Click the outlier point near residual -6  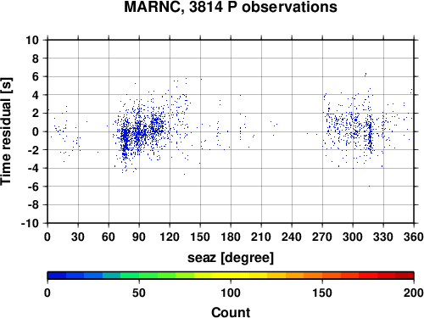(369, 186)
